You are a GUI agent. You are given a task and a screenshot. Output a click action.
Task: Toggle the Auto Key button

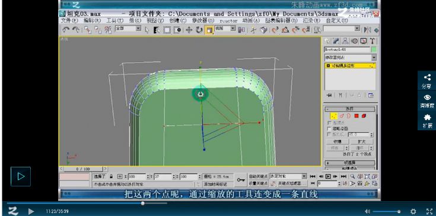258,176
